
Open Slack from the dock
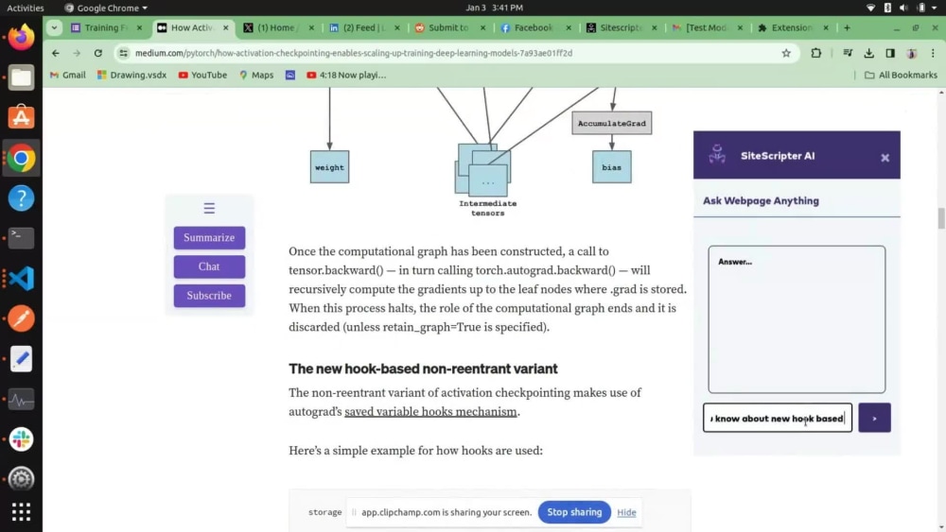coord(21,439)
